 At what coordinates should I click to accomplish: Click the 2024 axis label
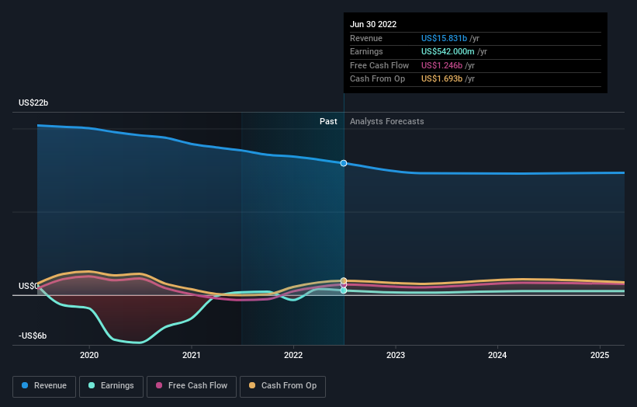pos(497,355)
